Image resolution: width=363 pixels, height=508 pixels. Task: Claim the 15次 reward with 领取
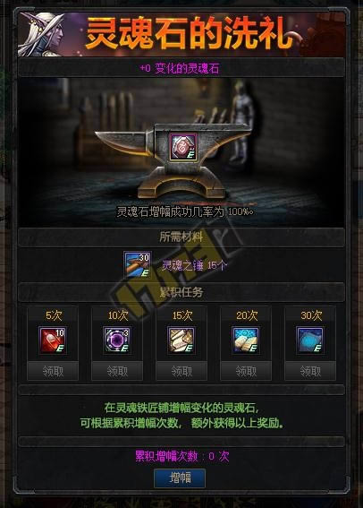click(181, 371)
